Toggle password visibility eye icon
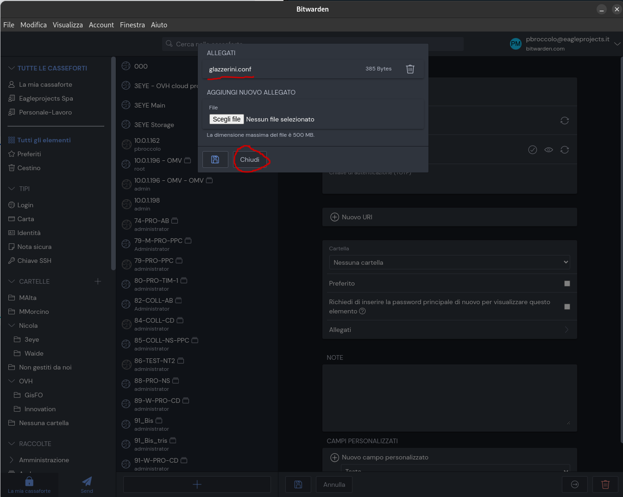Screen dimensions: 623x497 click(548, 150)
